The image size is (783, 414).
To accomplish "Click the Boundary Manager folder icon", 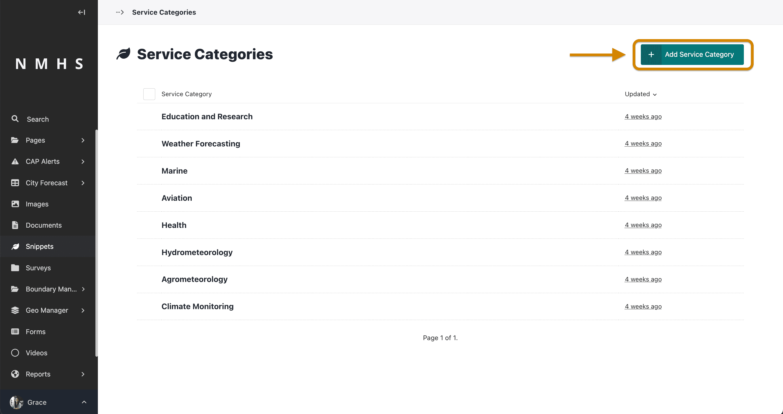I will [15, 289].
